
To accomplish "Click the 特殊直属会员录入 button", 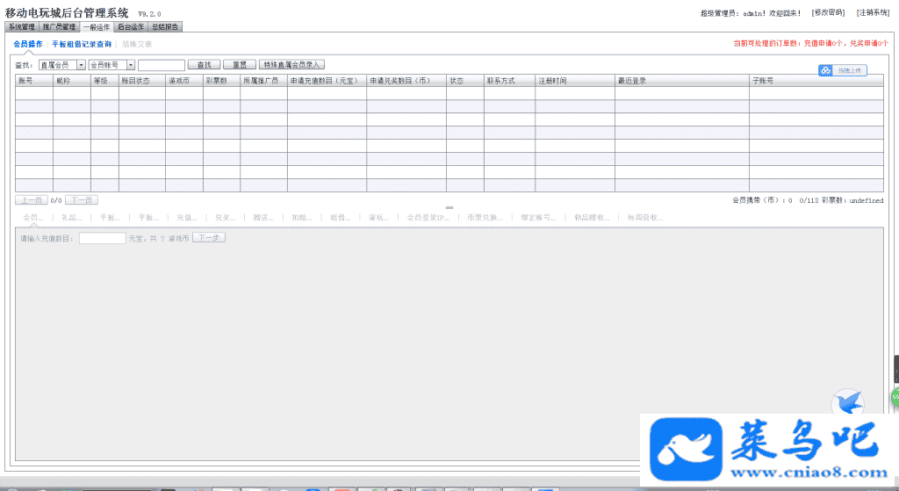I will 291,65.
